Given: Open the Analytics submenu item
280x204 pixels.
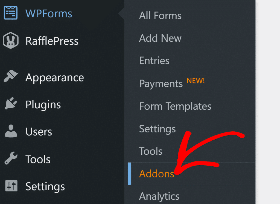Looking at the screenshot, I should tap(159, 196).
